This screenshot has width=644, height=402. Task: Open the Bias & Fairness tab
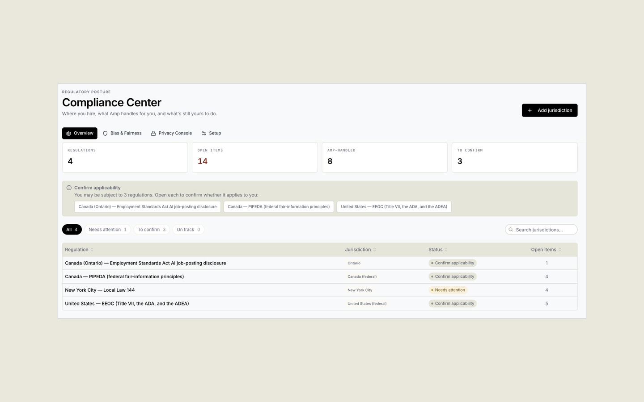[122, 133]
